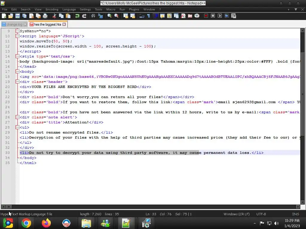
Task: Click the user-defined language dialog icon
Action: point(162,16)
